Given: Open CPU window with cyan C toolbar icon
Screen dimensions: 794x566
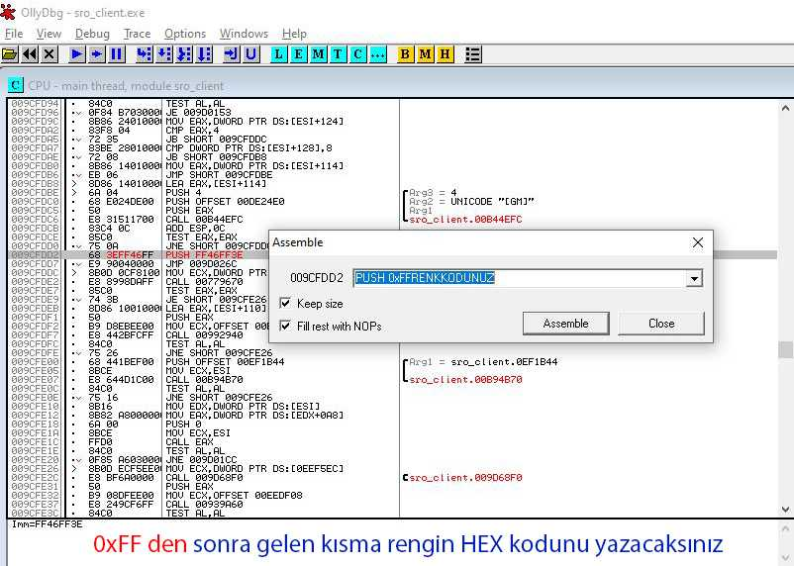Looking at the screenshot, I should (358, 54).
